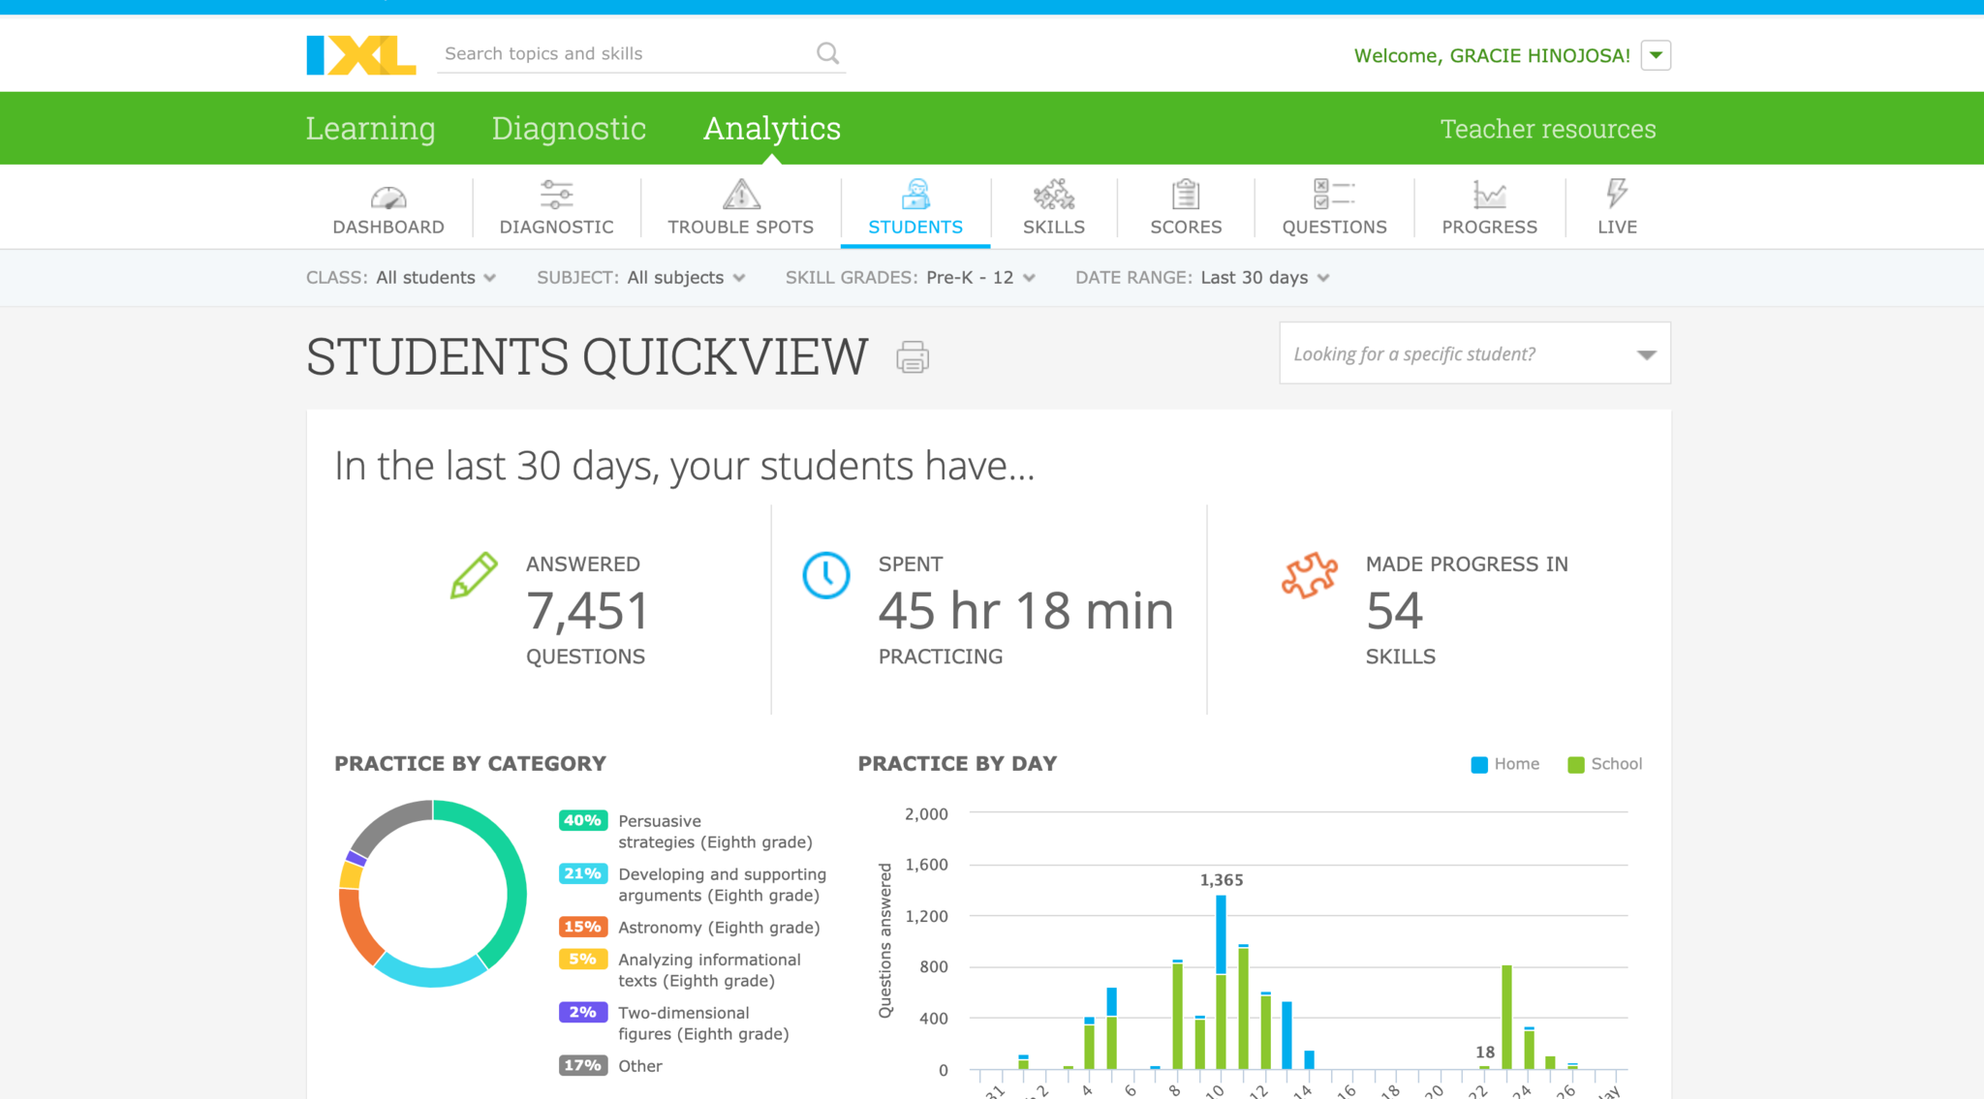Screen dimensions: 1984x1099
Task: Toggle School series in chart legend
Action: point(1604,764)
